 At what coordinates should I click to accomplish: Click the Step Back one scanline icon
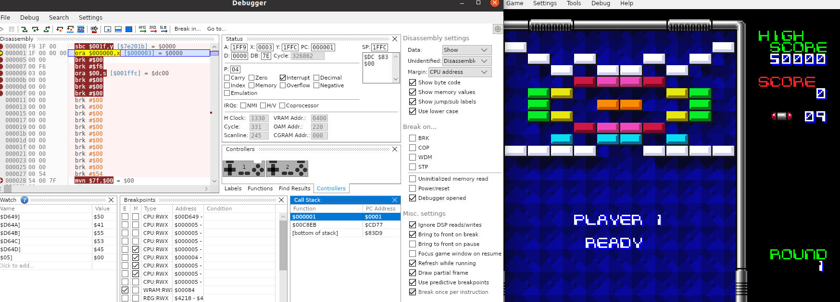click(70, 29)
